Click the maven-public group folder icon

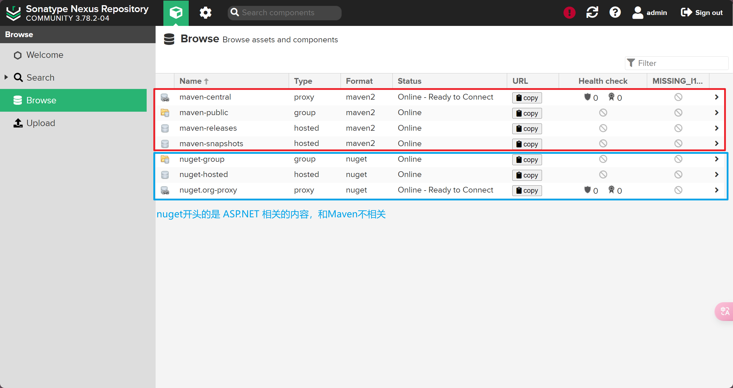click(165, 113)
